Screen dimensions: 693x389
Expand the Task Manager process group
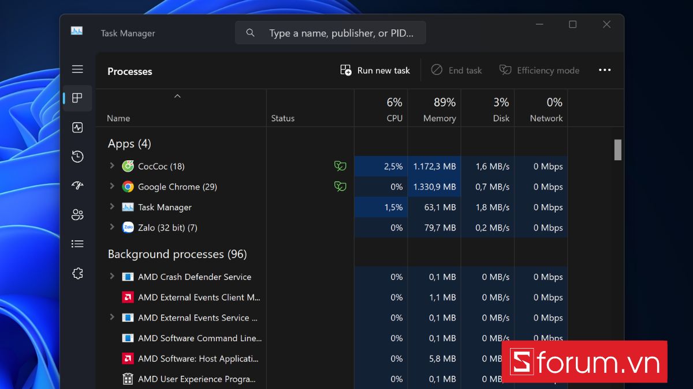pos(112,206)
